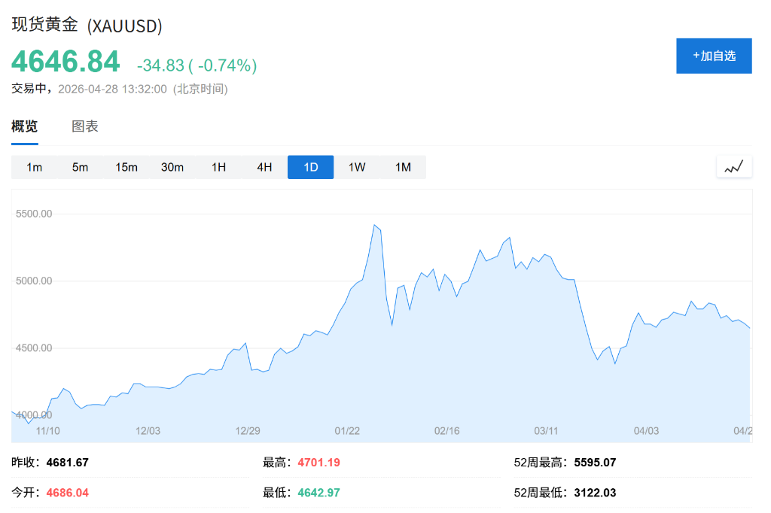Select the 5m timeframe
771x513 pixels.
click(80, 167)
